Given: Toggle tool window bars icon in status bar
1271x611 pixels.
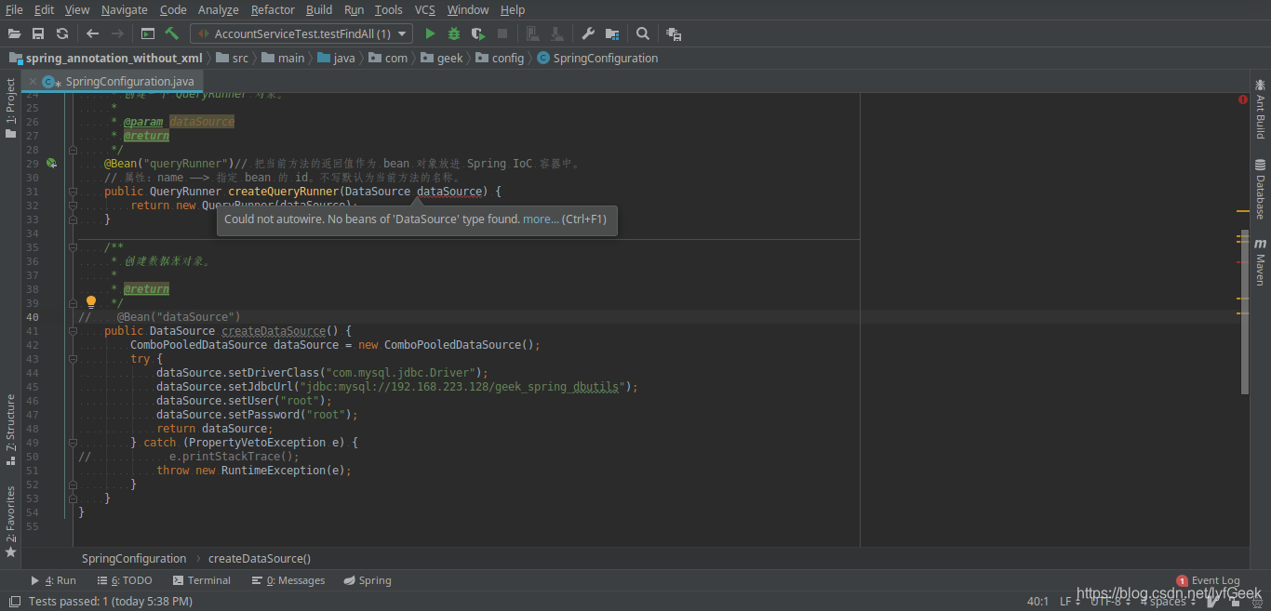Looking at the screenshot, I should (13, 602).
